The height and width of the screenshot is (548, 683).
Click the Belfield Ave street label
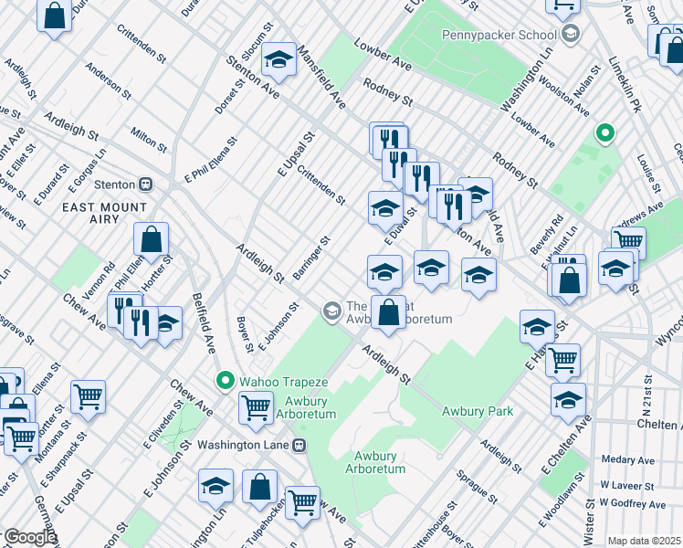point(204,322)
